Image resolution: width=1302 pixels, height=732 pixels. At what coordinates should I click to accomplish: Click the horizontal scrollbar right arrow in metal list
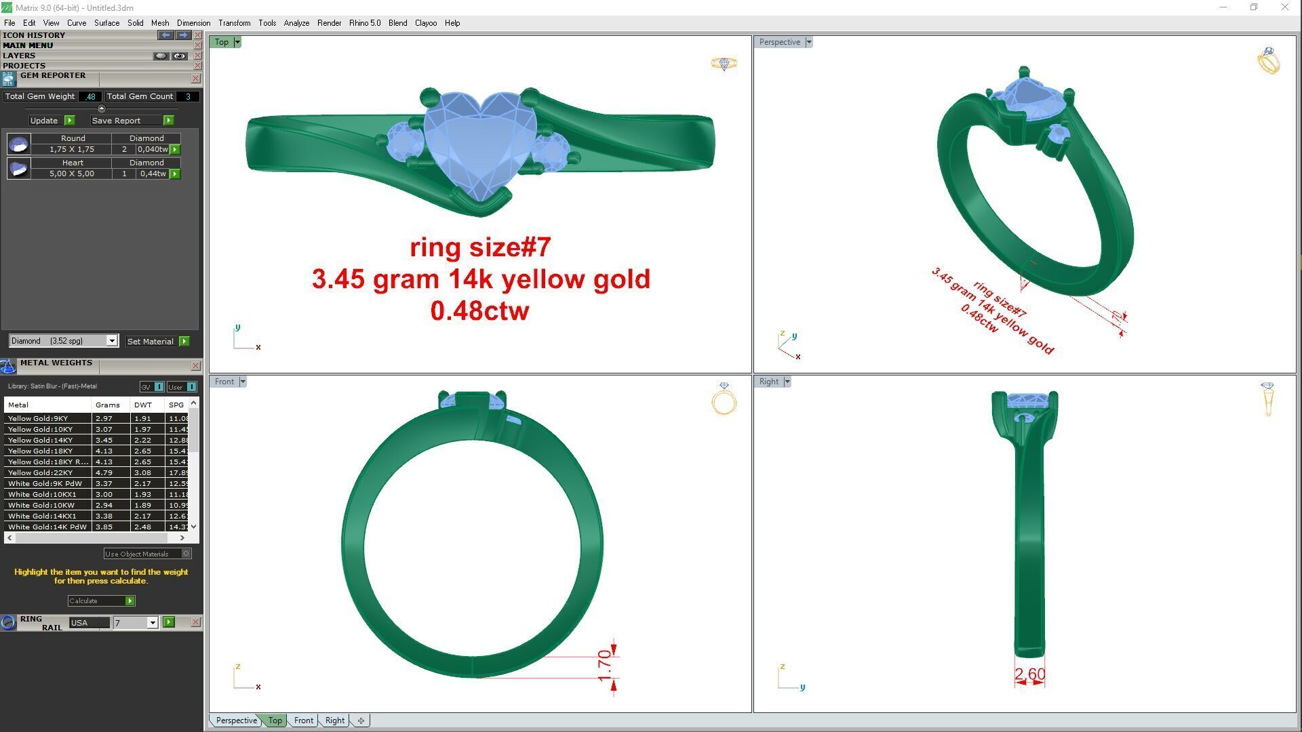click(x=182, y=537)
